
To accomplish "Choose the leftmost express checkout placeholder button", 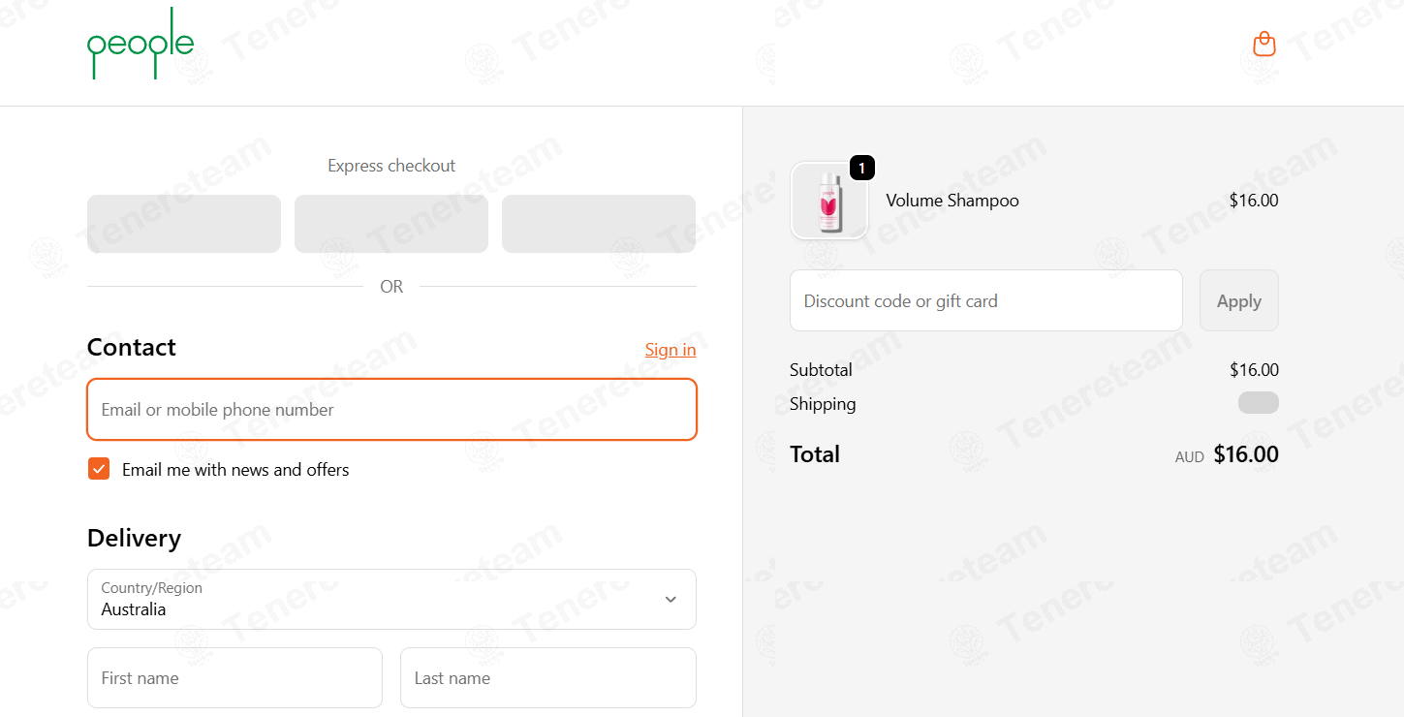I will 184,224.
